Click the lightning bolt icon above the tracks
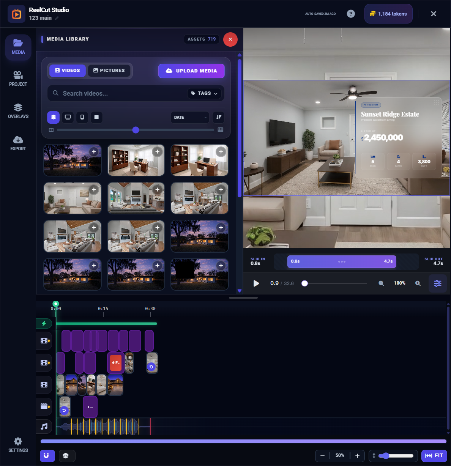The width and height of the screenshot is (451, 466). [x=44, y=323]
